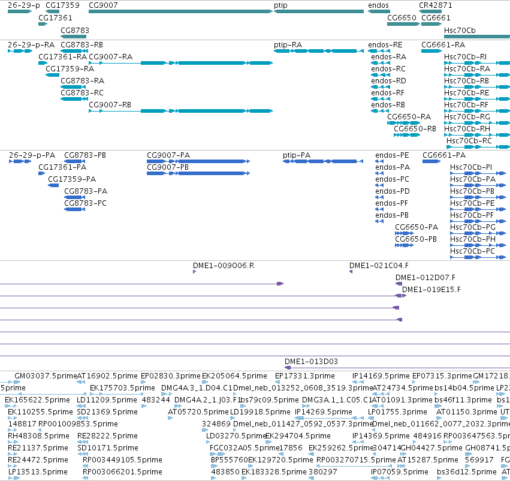Screen dimensions: 510x481
Task: Click the ptip gene feature
Action: tap(319, 11)
